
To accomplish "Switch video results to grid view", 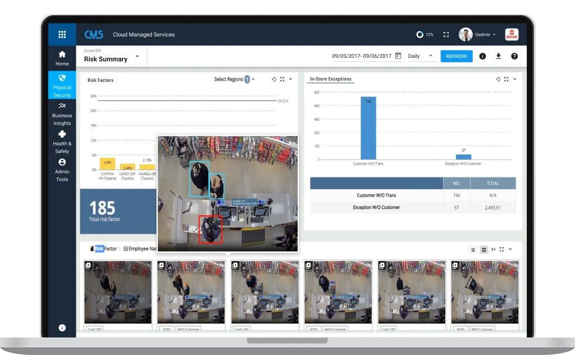I will point(483,249).
